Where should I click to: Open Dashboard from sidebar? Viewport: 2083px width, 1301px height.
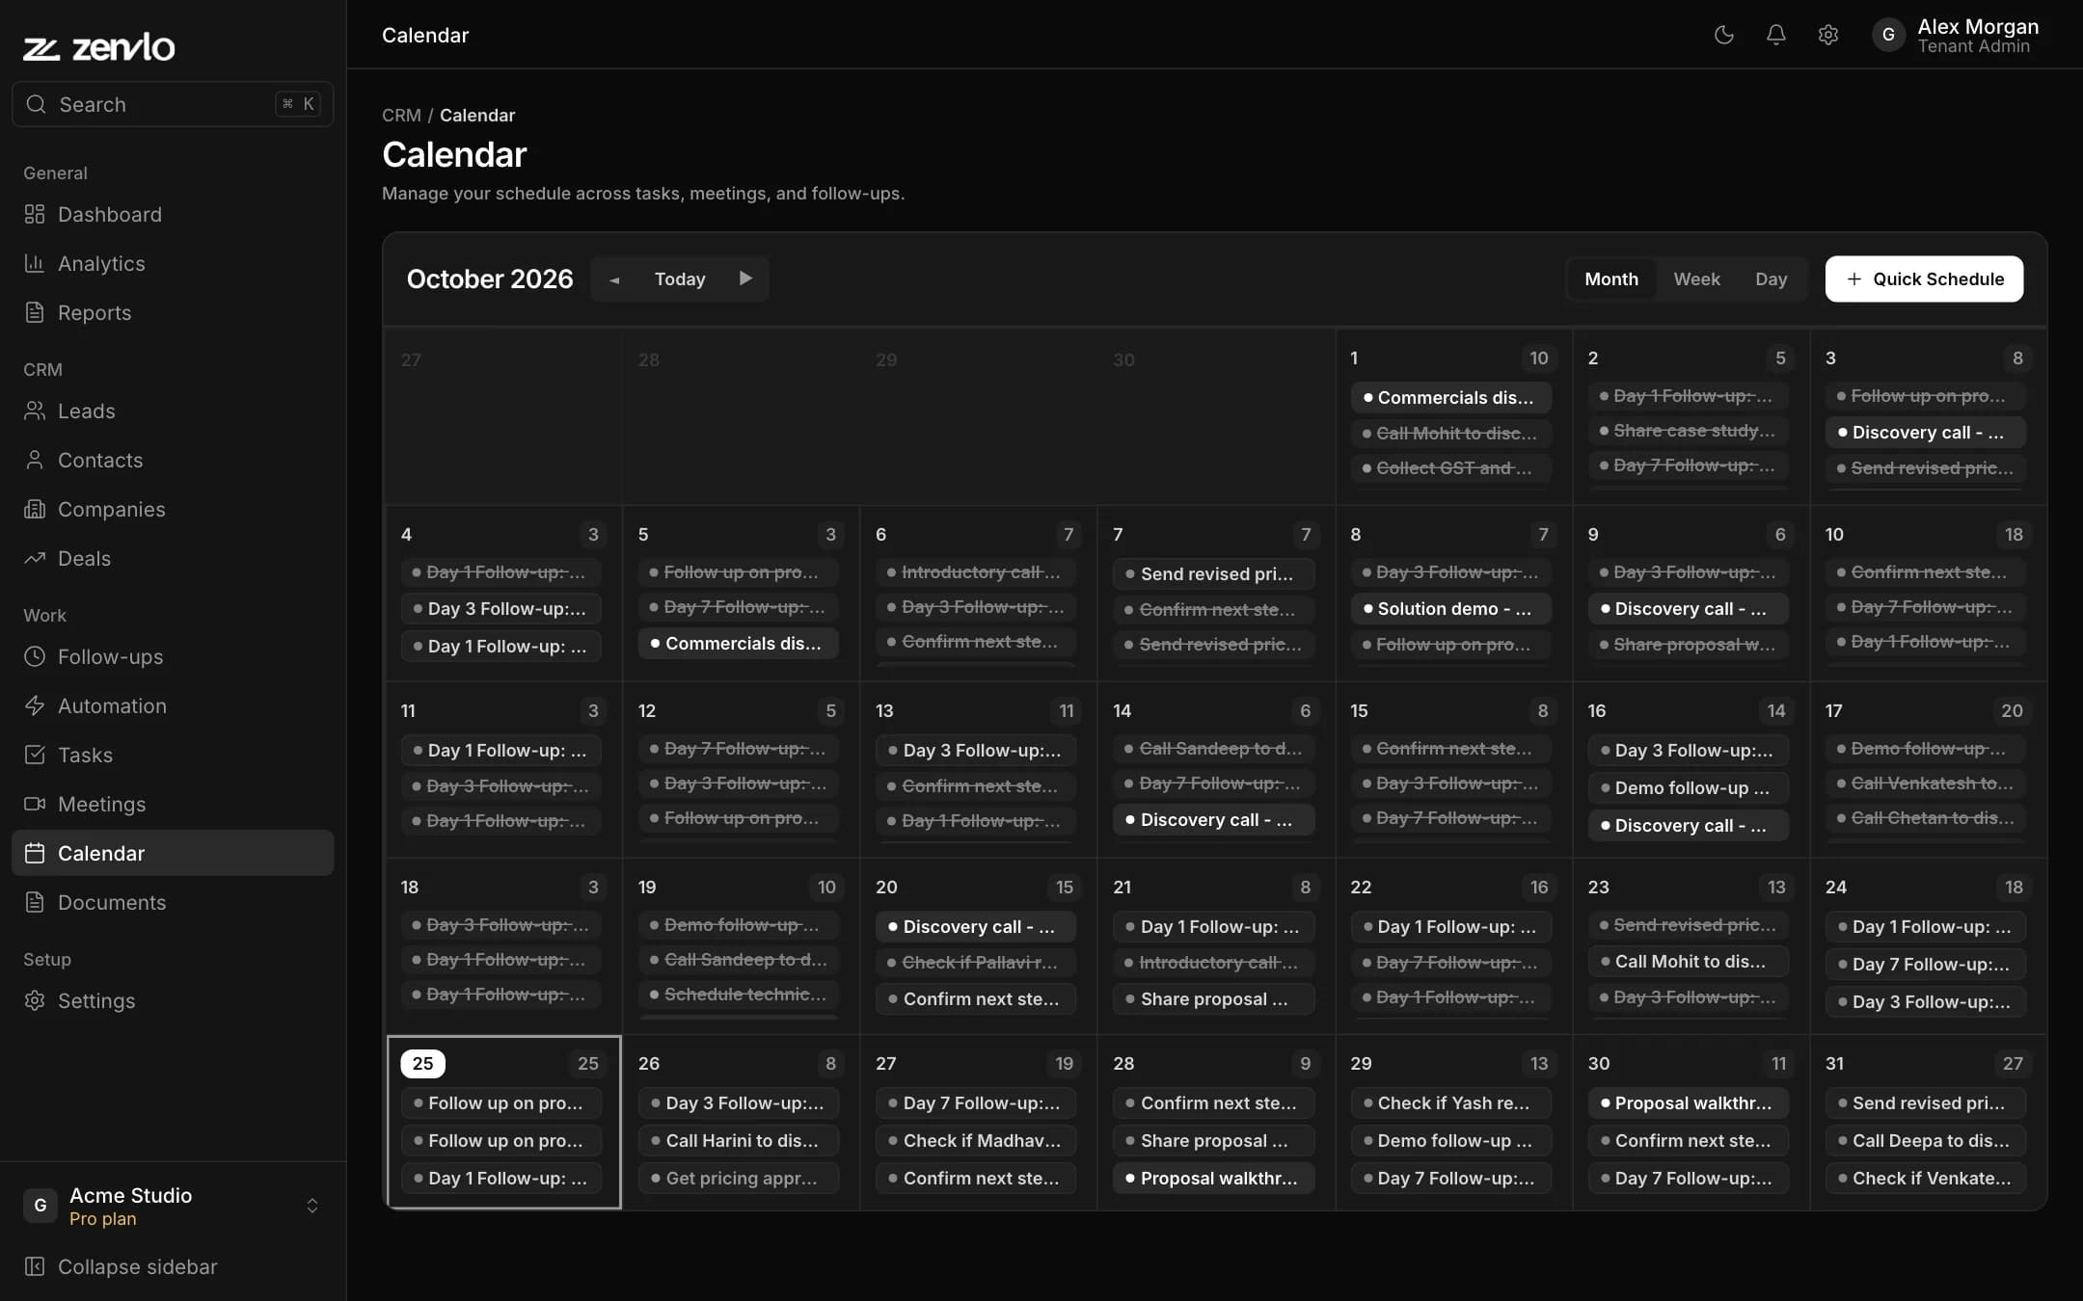[173, 214]
